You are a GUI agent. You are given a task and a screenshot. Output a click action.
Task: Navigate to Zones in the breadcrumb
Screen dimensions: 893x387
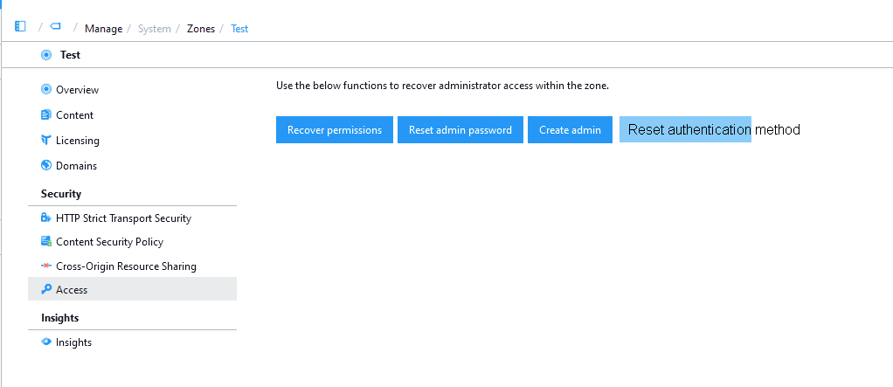201,29
